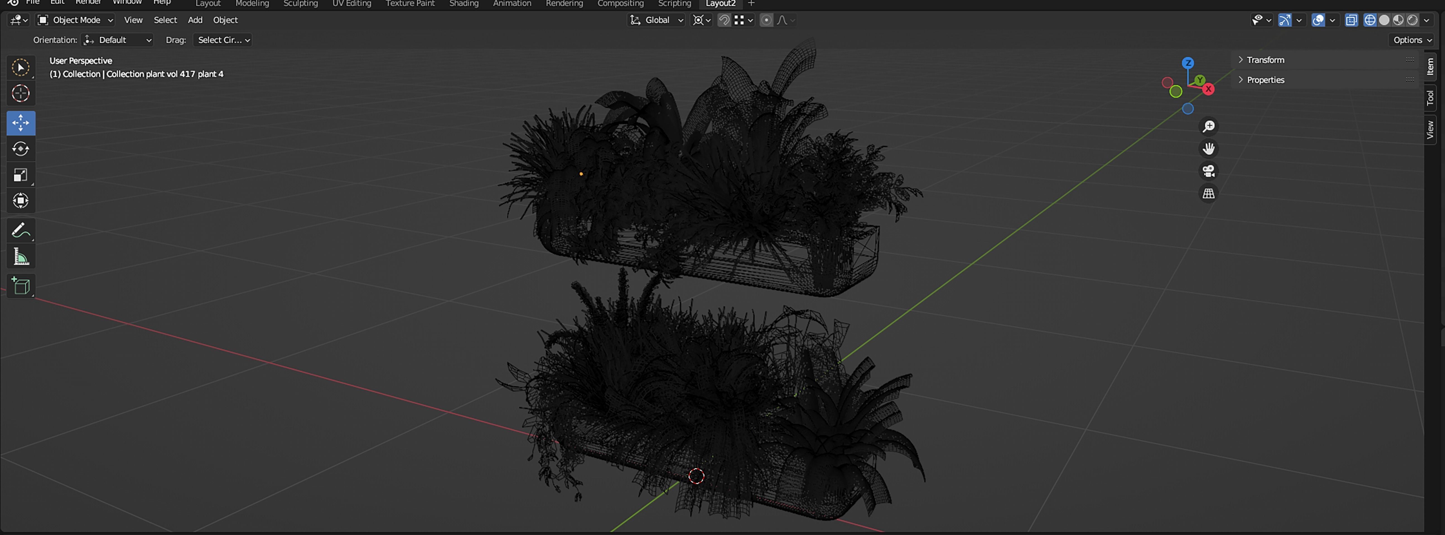This screenshot has width=1445, height=535.
Task: Toggle proportional editing
Action: click(766, 20)
